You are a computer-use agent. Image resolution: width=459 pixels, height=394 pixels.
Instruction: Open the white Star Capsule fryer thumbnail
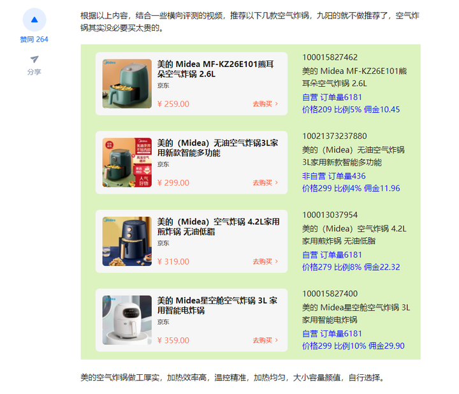pyautogui.click(x=127, y=320)
